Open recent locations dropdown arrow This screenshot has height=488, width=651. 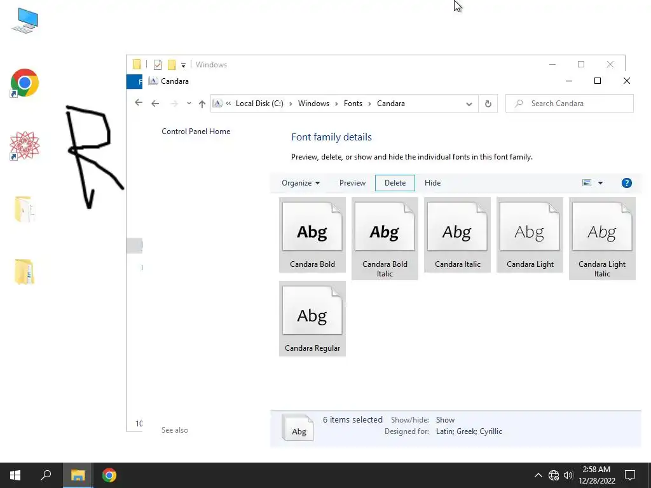tap(189, 104)
